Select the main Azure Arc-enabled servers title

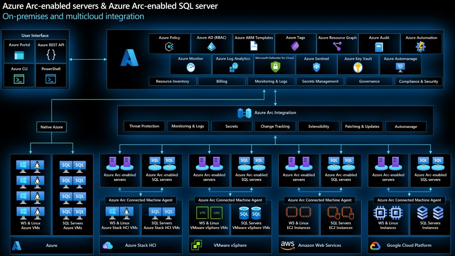coord(110,6)
